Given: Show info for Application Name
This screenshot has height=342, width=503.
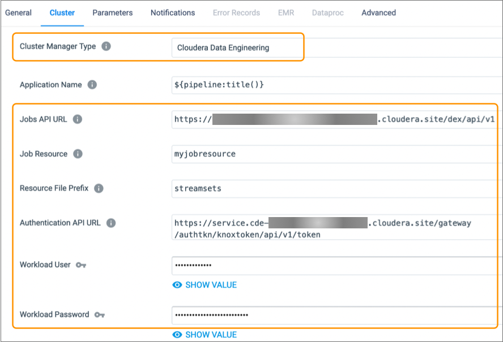Looking at the screenshot, I should pos(92,85).
